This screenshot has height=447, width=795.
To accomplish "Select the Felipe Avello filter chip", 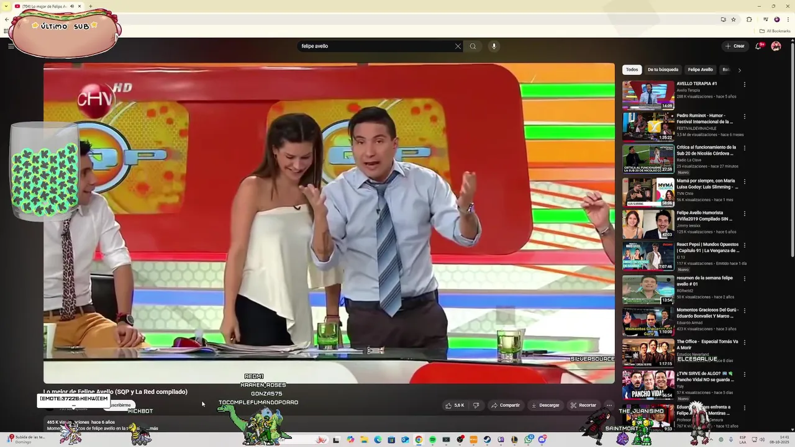I will tap(700, 70).
